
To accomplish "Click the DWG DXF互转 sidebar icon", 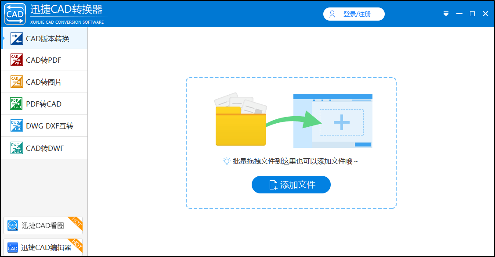I will point(16,125).
